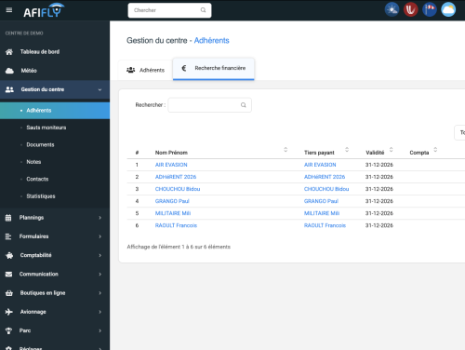The image size is (465, 350).
Task: Open CHOUCHOU Bidou in Nom Prénom column
Action: tap(178, 189)
